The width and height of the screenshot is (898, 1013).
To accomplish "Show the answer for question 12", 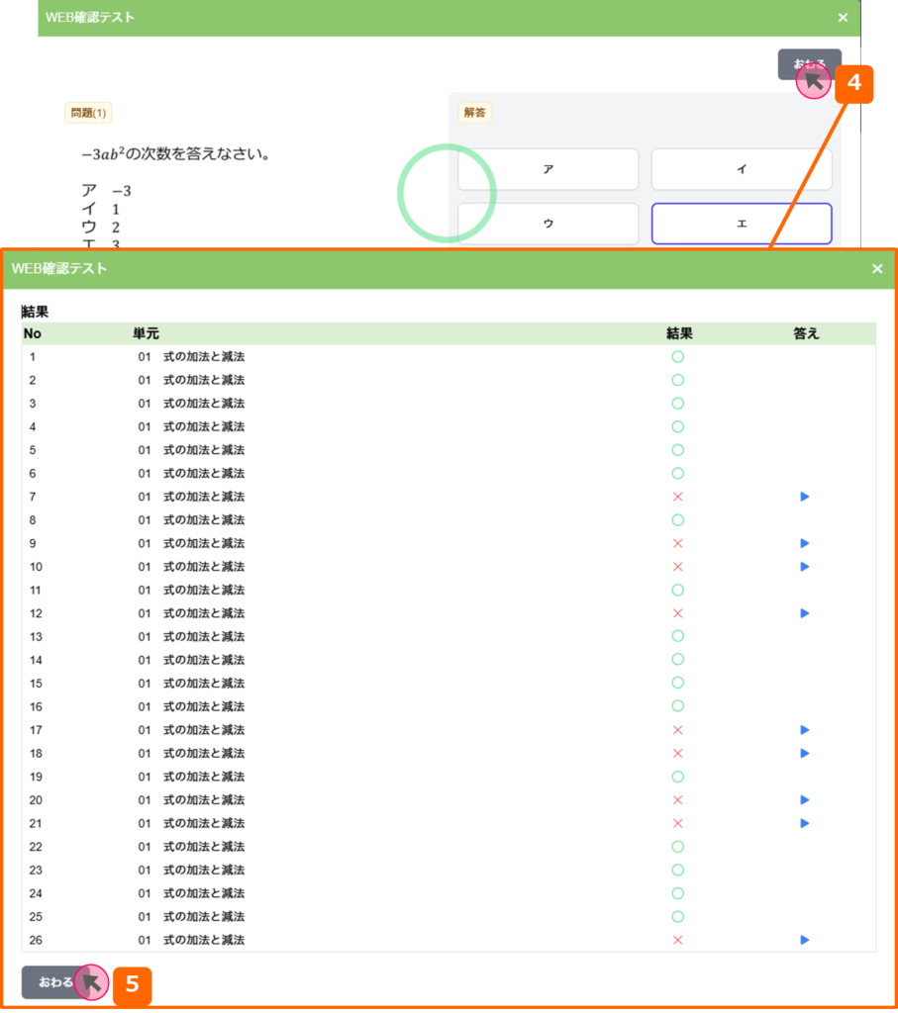I will click(805, 613).
